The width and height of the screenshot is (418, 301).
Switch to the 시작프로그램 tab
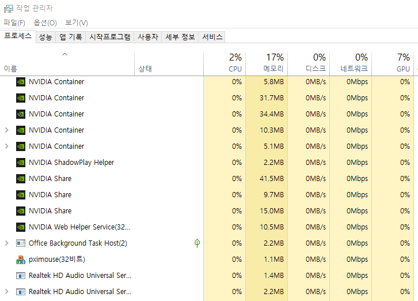110,37
